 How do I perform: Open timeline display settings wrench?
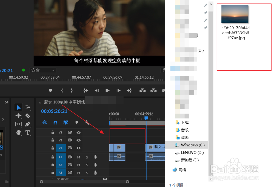click(x=87, y=123)
